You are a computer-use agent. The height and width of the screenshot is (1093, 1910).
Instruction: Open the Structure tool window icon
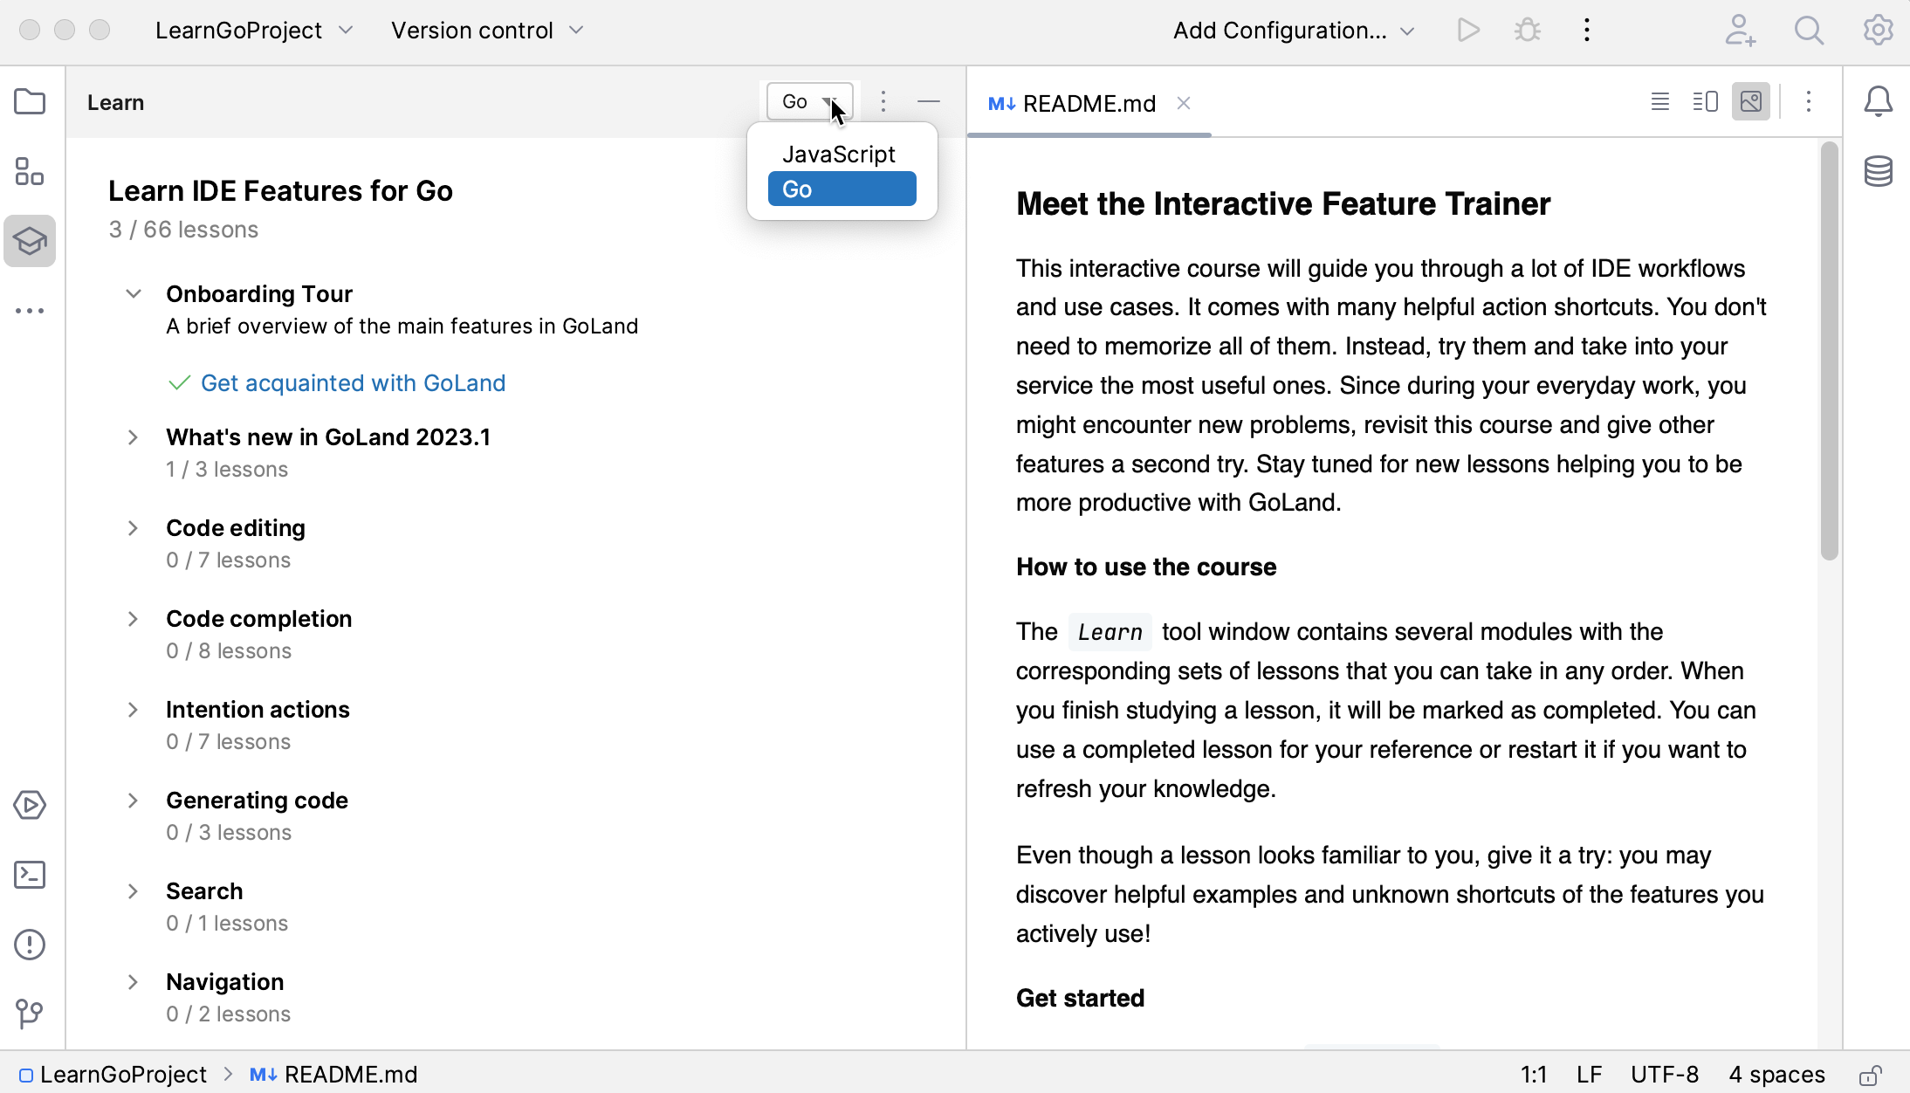point(30,172)
